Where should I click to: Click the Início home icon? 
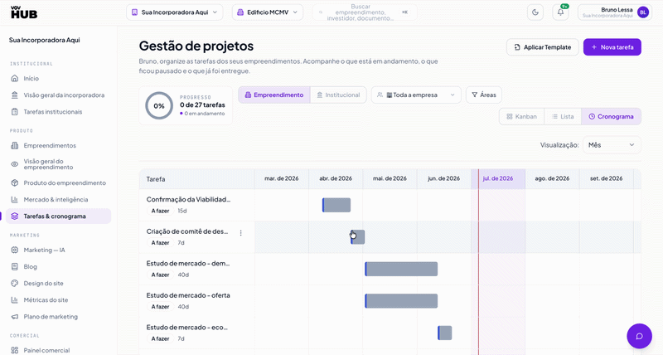(x=15, y=78)
